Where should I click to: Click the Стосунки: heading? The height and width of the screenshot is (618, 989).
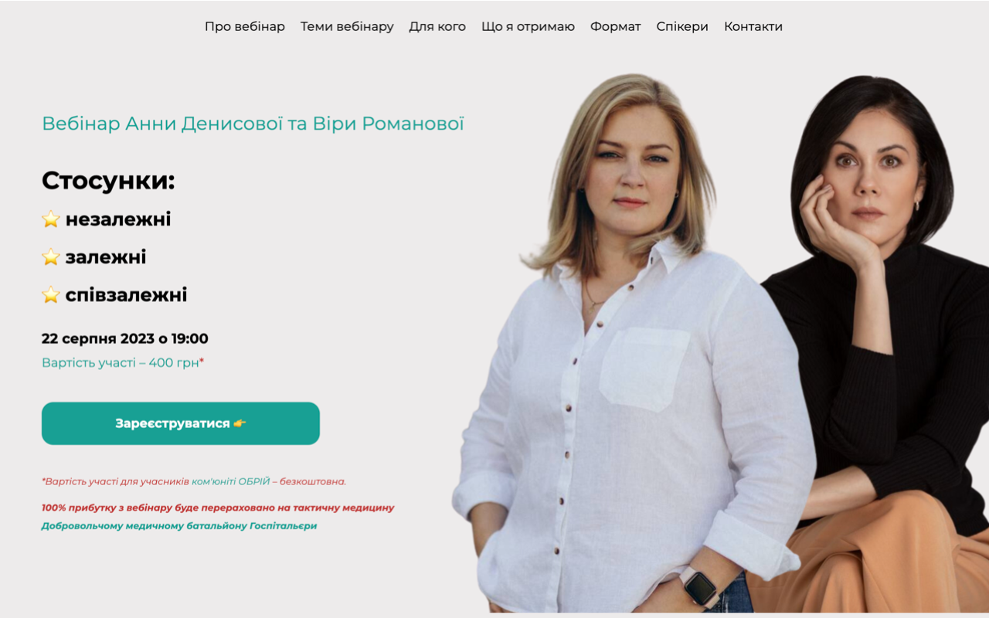pyautogui.click(x=108, y=181)
